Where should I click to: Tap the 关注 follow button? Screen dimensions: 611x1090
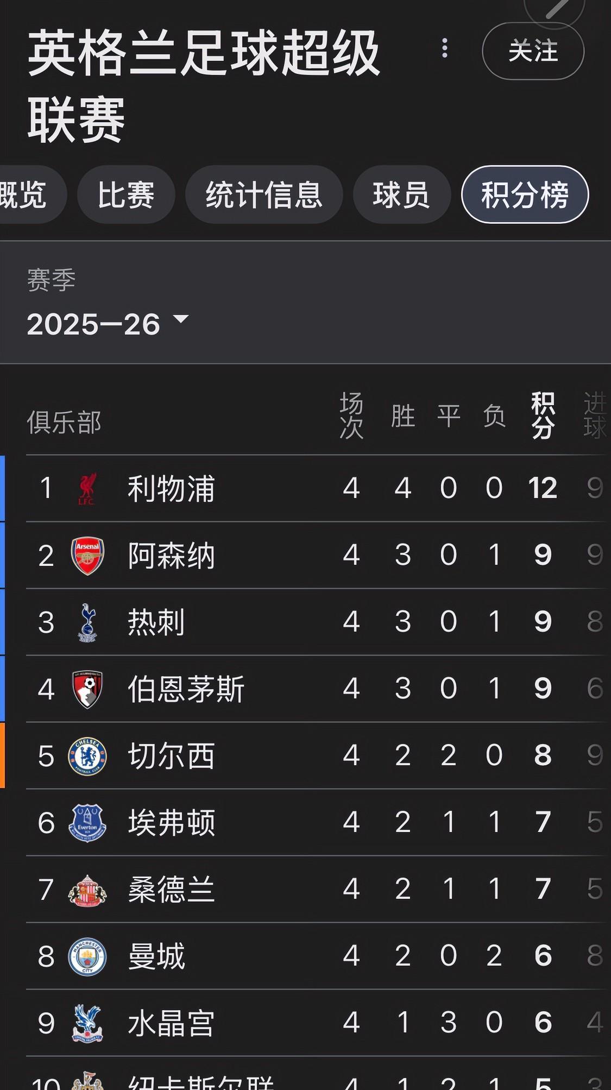pos(533,51)
